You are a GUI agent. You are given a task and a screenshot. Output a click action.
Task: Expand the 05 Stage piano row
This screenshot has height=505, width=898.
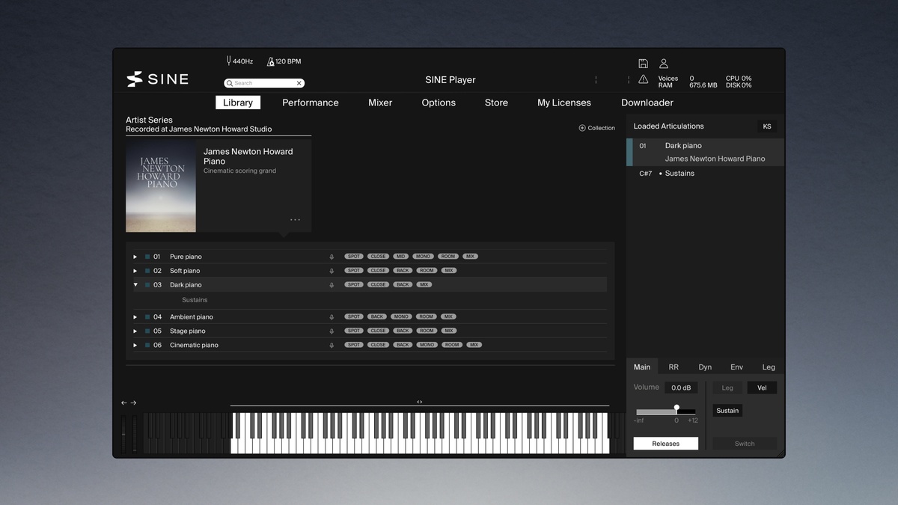click(135, 331)
